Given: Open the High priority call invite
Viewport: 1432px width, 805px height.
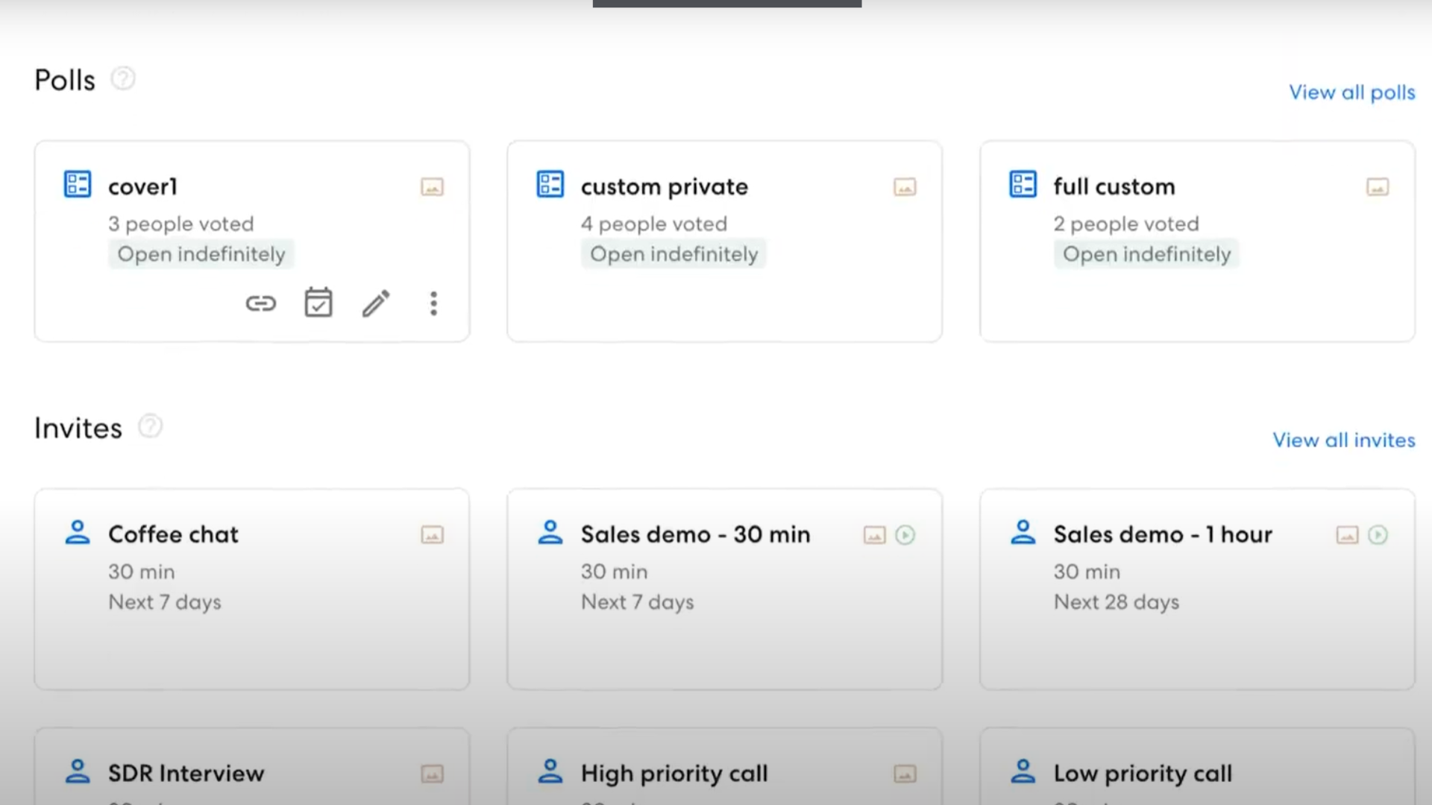Looking at the screenshot, I should (x=674, y=774).
